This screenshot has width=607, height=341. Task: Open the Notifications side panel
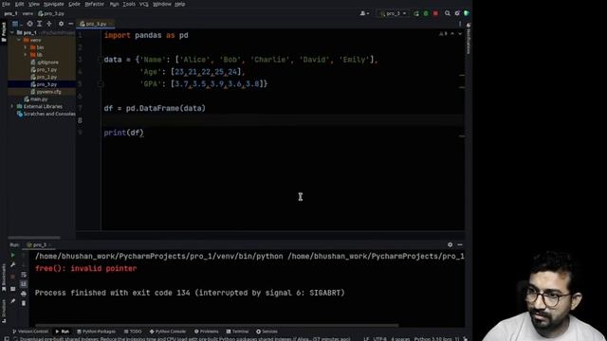(468, 39)
